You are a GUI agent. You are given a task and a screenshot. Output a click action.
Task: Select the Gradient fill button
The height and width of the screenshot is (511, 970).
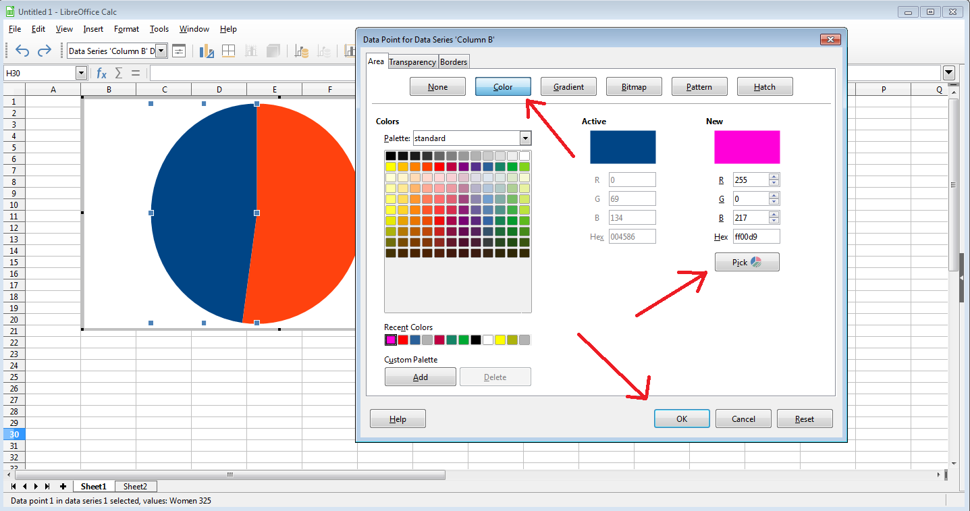pyautogui.click(x=568, y=86)
